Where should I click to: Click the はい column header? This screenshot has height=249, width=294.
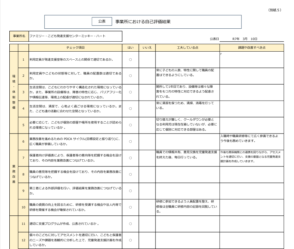pyautogui.click(x=130, y=48)
